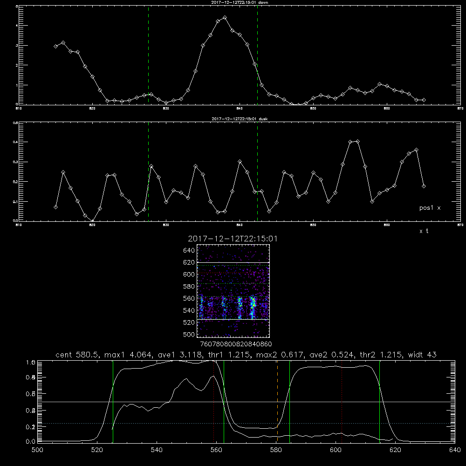This screenshot has width=466, height=466.
Task: Click x-axis label '540' of the bottom profile plot
Action: pyautogui.click(x=157, y=450)
